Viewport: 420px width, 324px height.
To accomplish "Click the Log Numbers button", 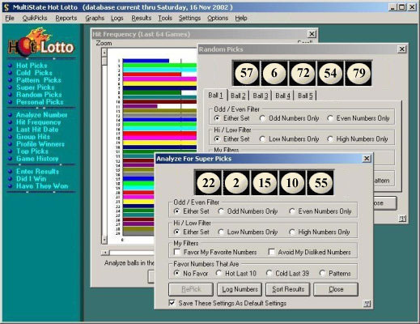I will click(x=240, y=289).
